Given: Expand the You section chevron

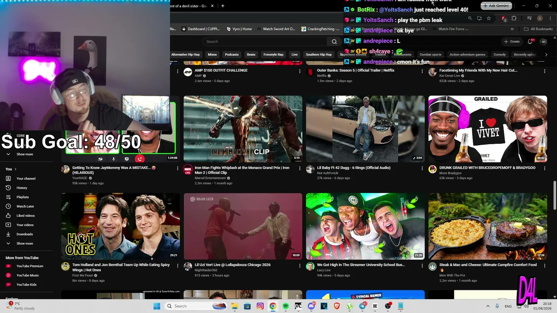Looking at the screenshot, I should (x=15, y=169).
